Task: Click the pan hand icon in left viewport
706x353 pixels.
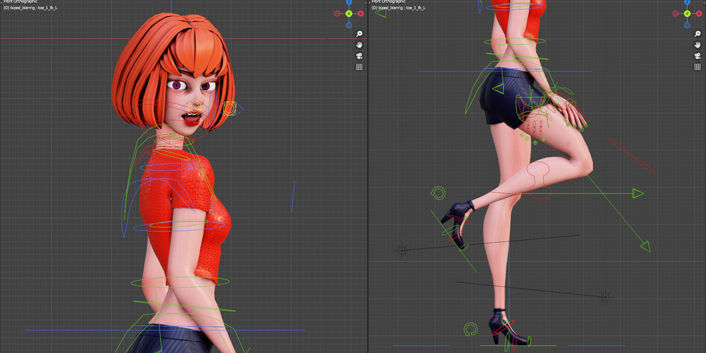Action: 359,45
